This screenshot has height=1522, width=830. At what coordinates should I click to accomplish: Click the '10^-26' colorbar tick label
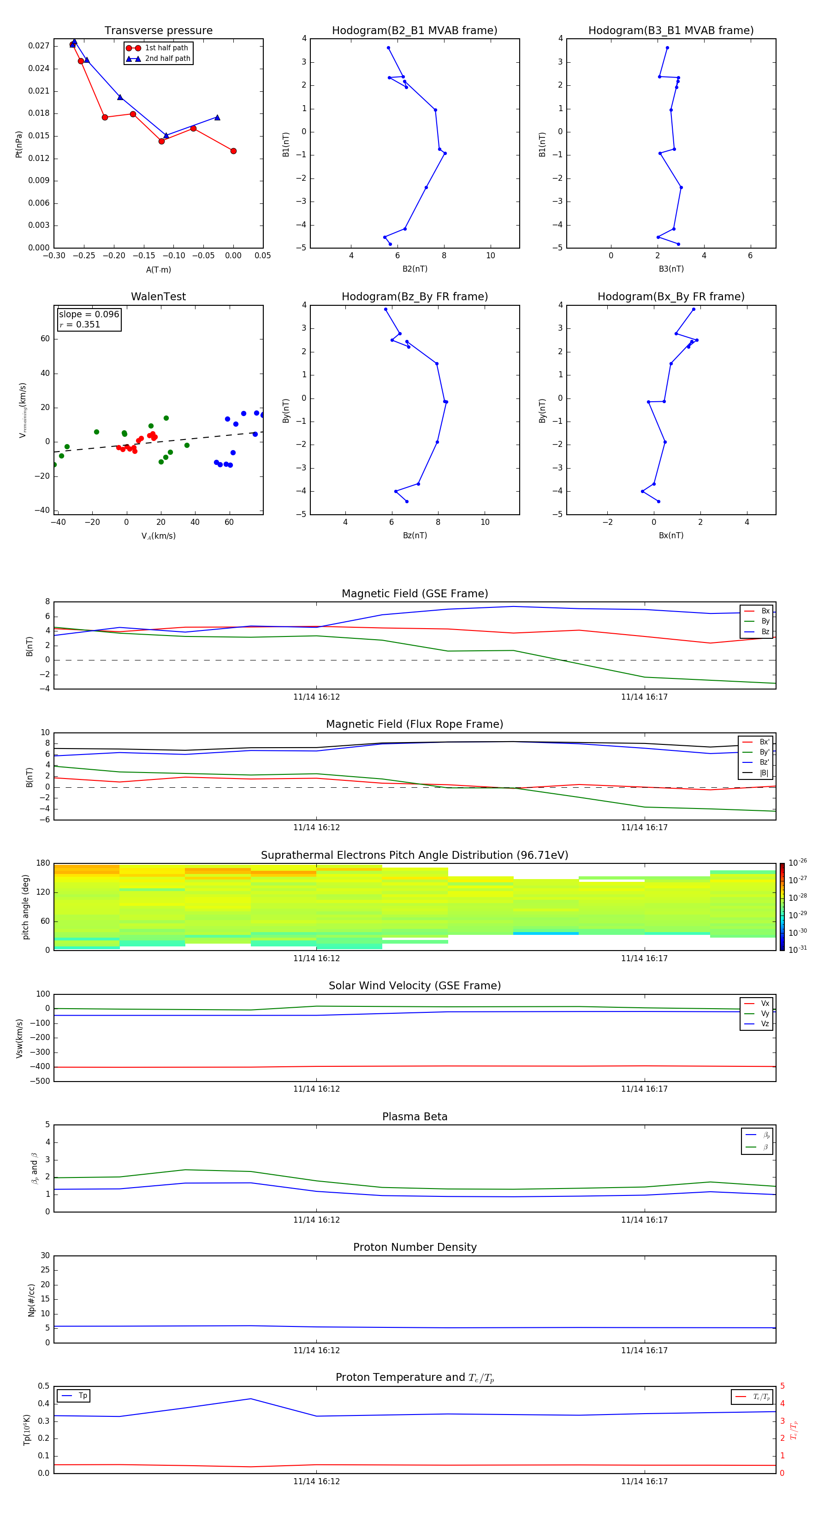[x=798, y=862]
